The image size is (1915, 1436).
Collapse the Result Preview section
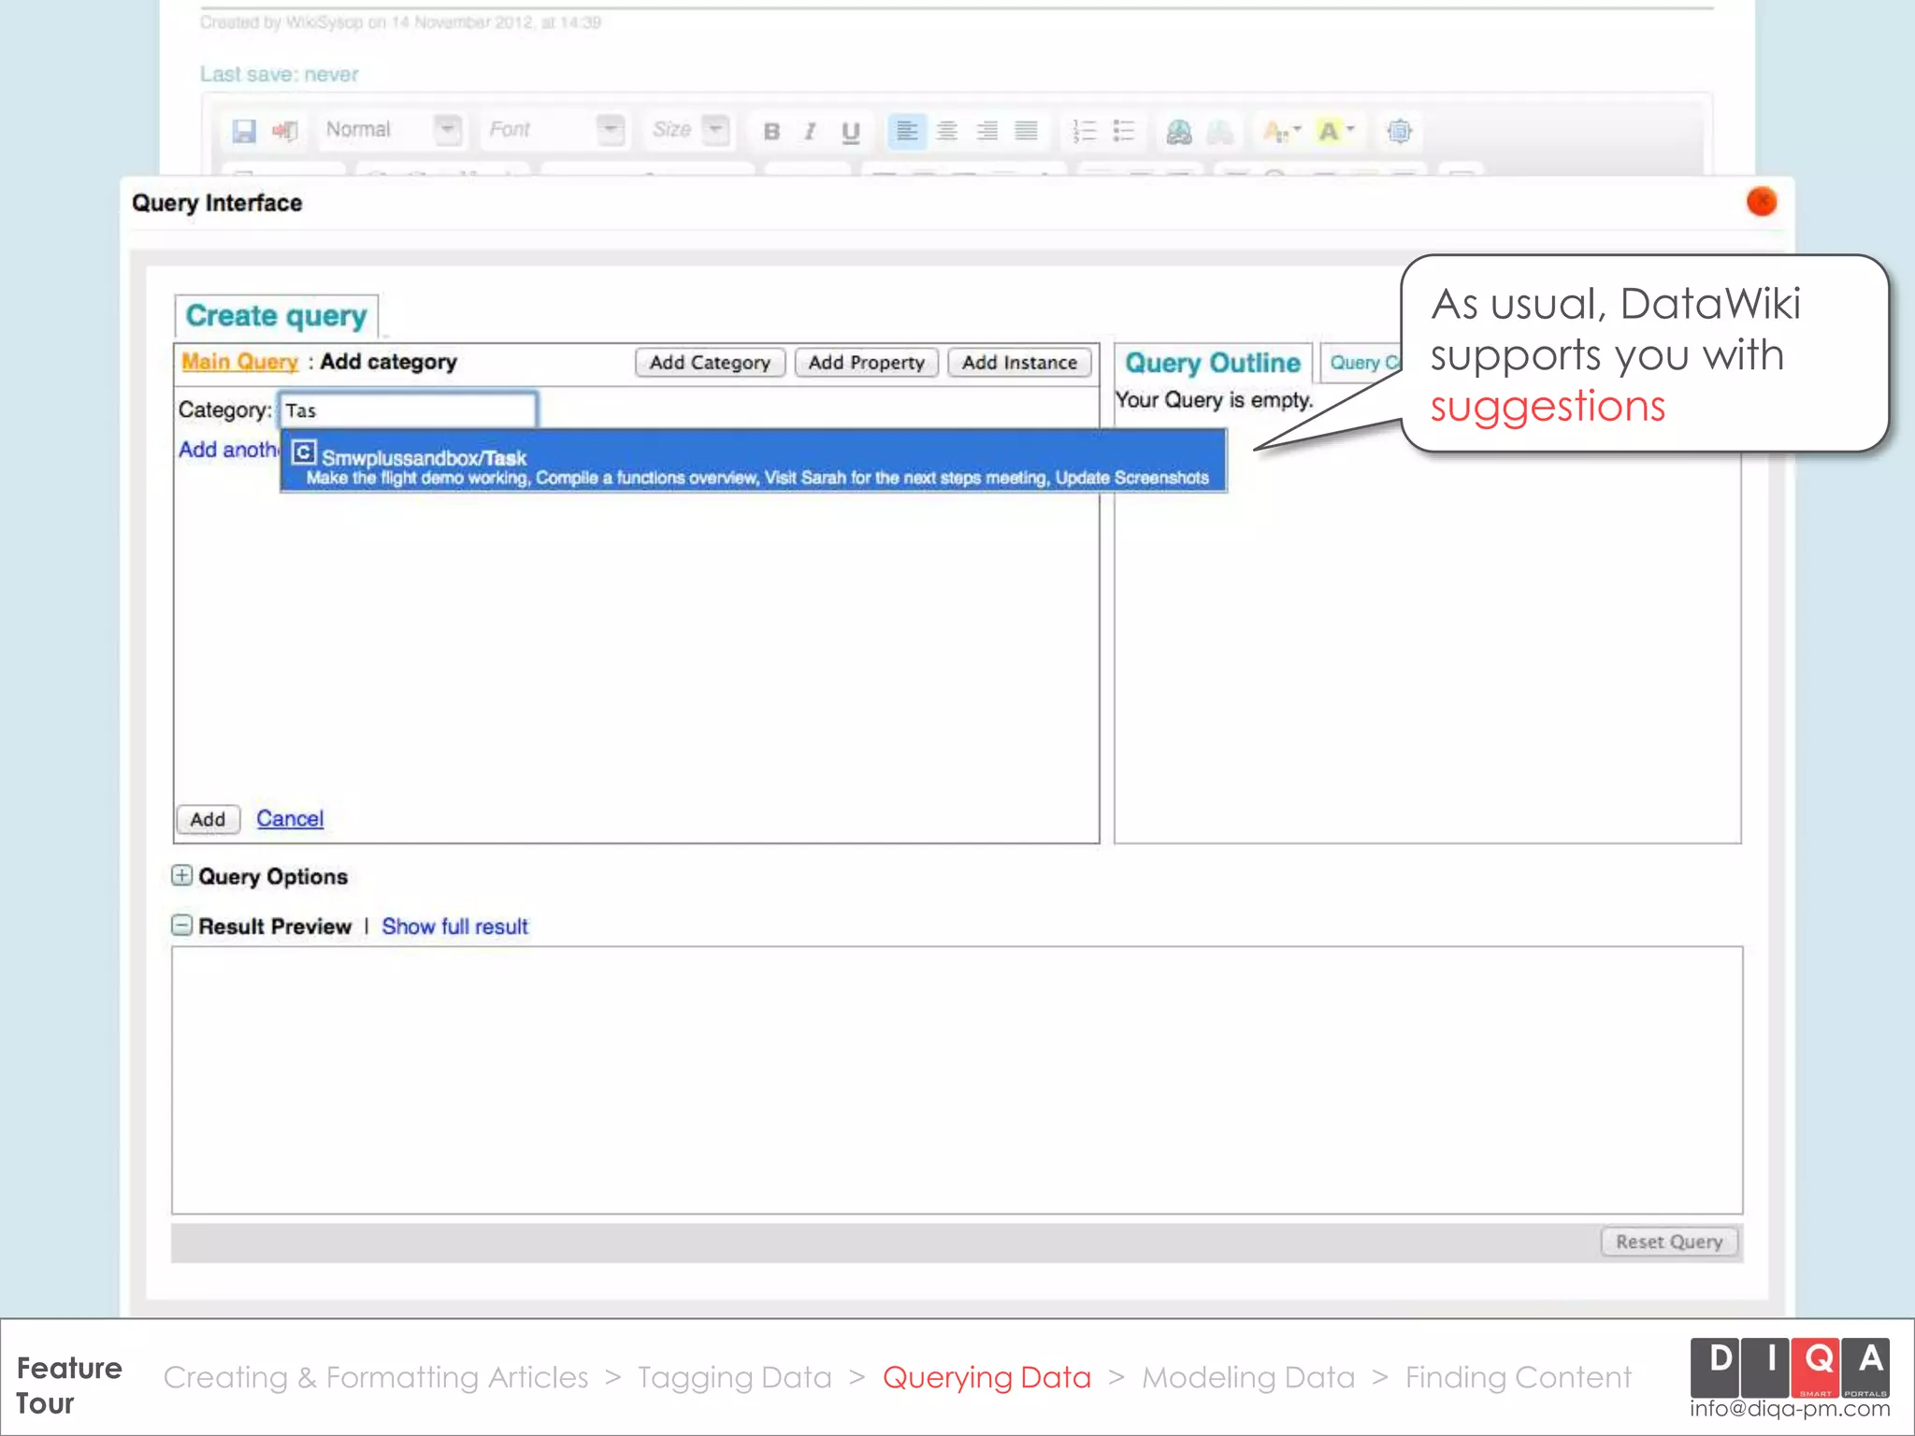click(x=182, y=926)
